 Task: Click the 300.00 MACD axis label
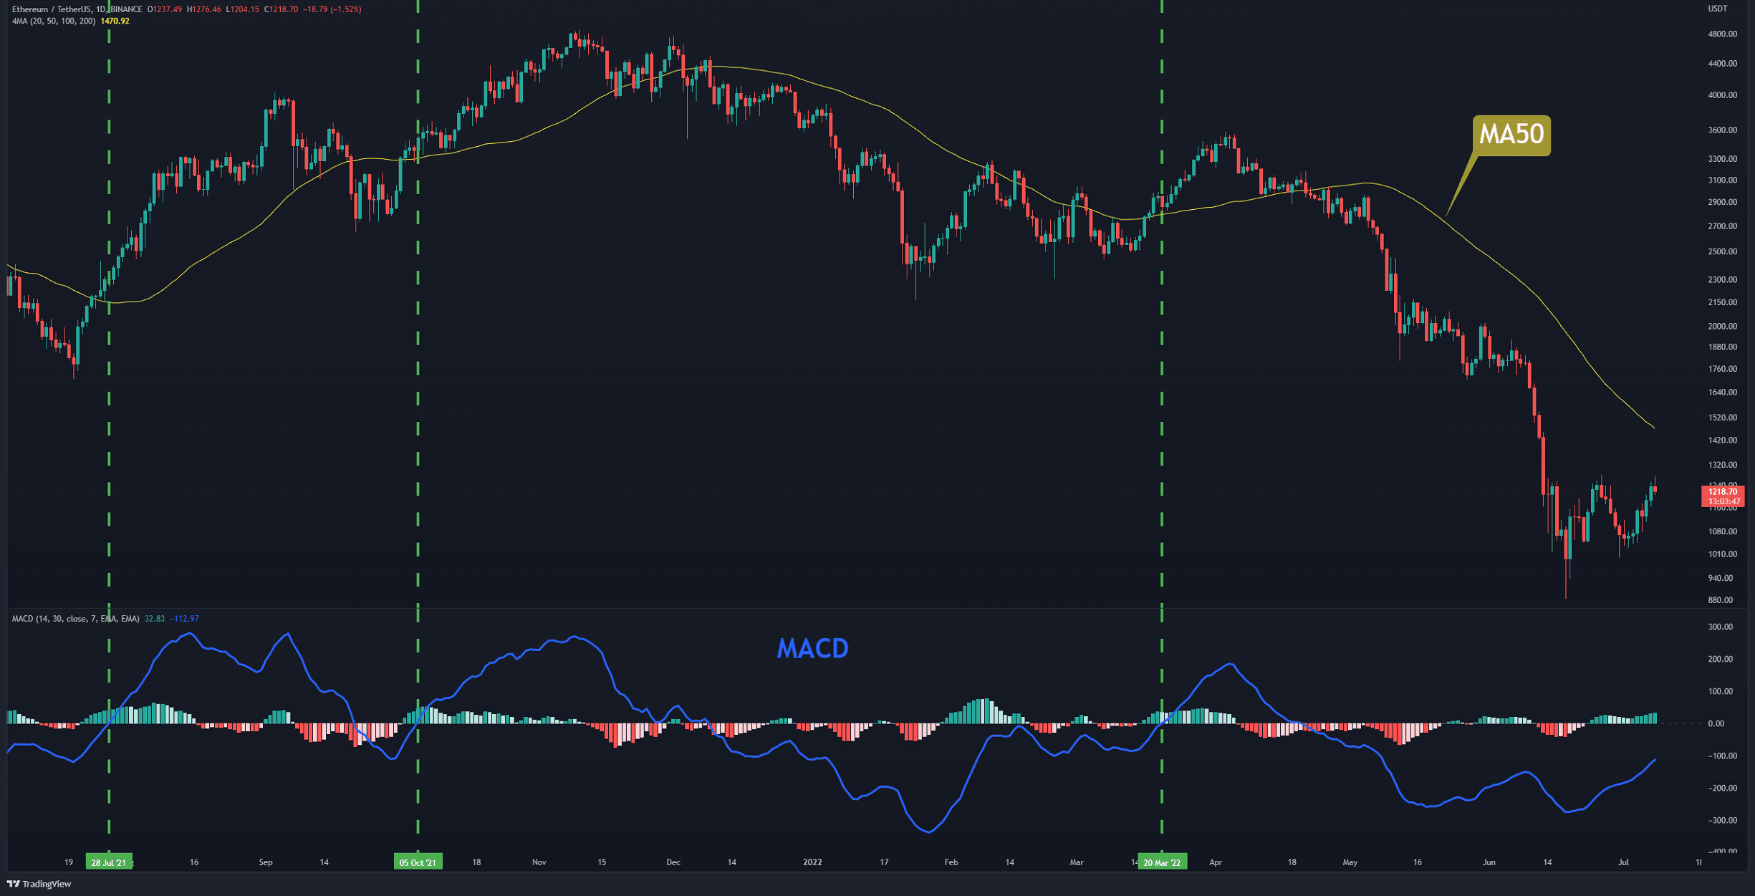1720,627
